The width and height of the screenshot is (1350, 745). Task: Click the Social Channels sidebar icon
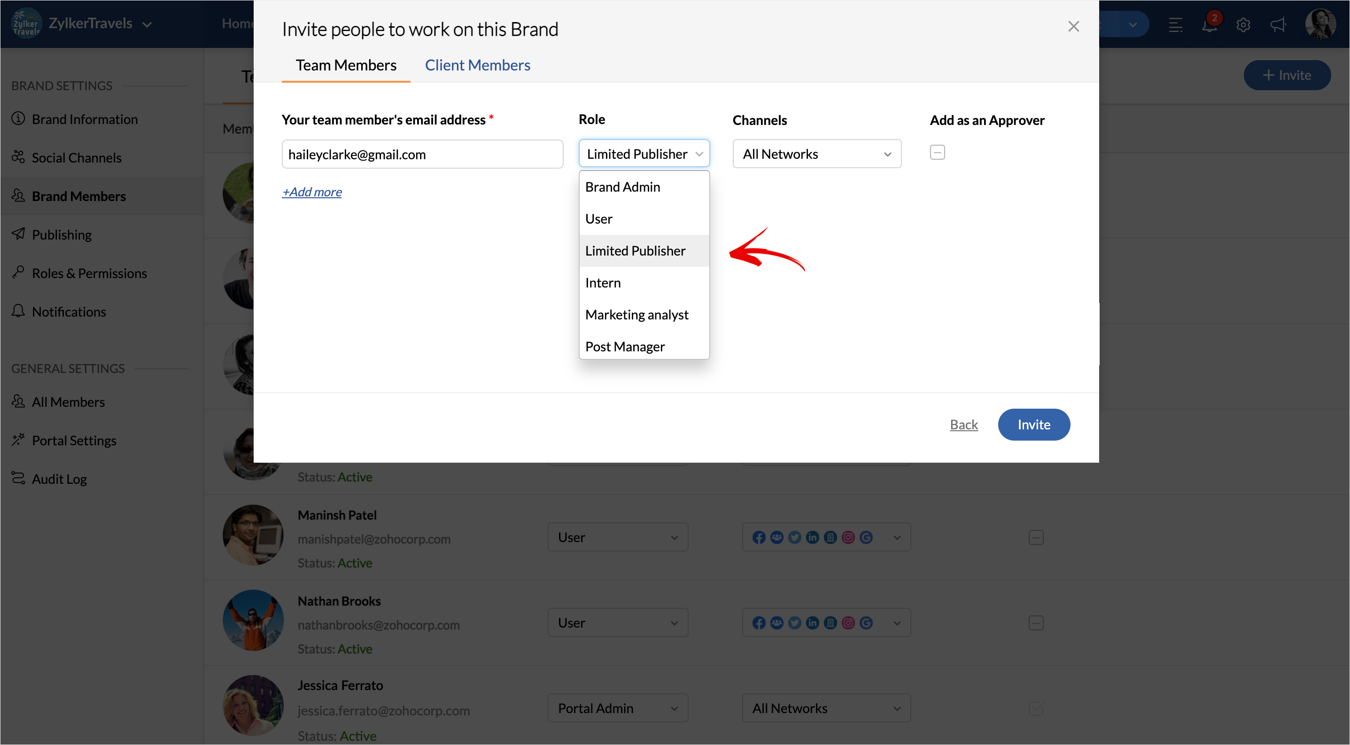tap(18, 156)
